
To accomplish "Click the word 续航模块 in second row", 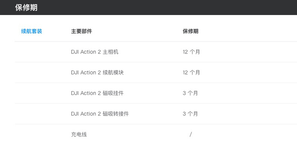I will coord(113,72).
